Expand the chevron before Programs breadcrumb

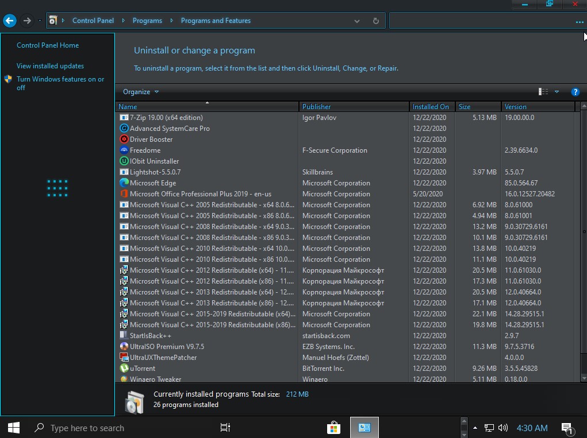point(123,21)
